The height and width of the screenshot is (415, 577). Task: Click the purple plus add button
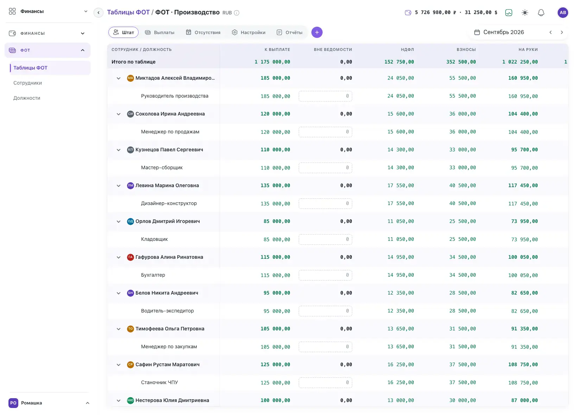coord(317,32)
